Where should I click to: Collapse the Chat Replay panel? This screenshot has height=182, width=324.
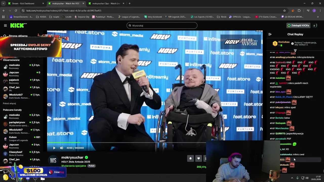[270, 34]
